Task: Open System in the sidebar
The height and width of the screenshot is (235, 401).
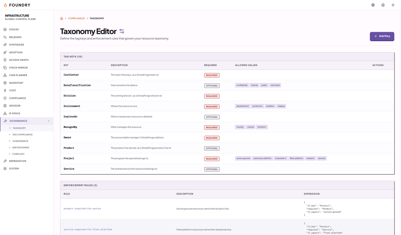Action: [26, 169]
